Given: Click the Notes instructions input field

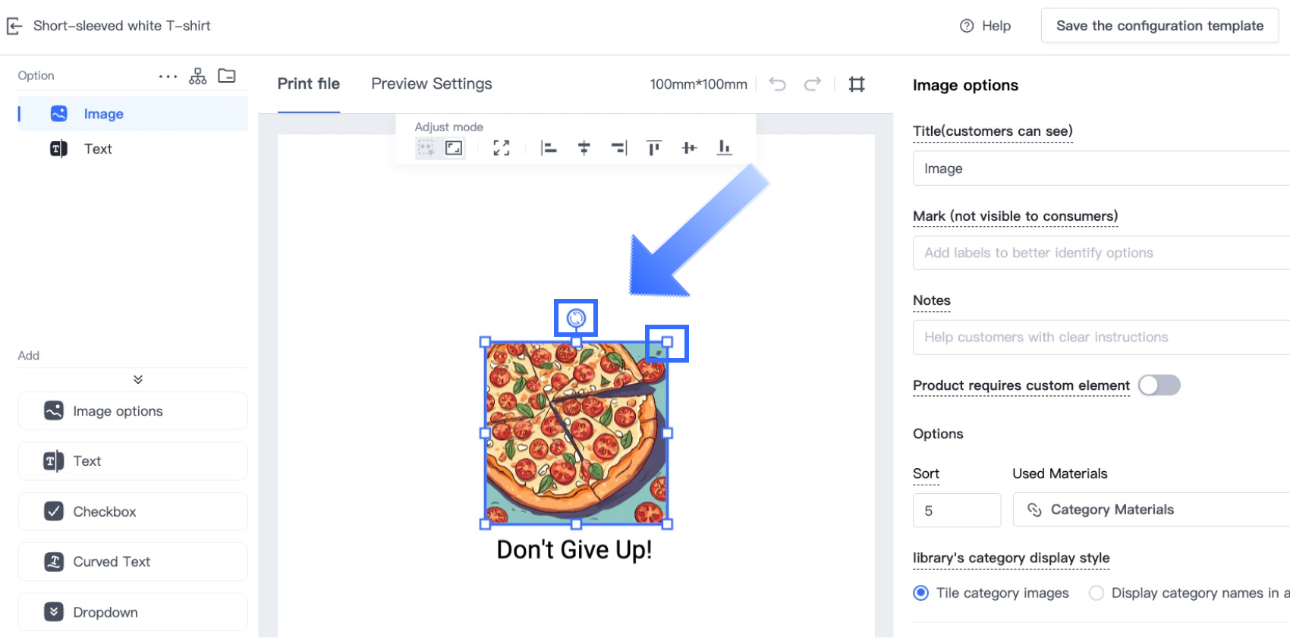Looking at the screenshot, I should point(1101,337).
